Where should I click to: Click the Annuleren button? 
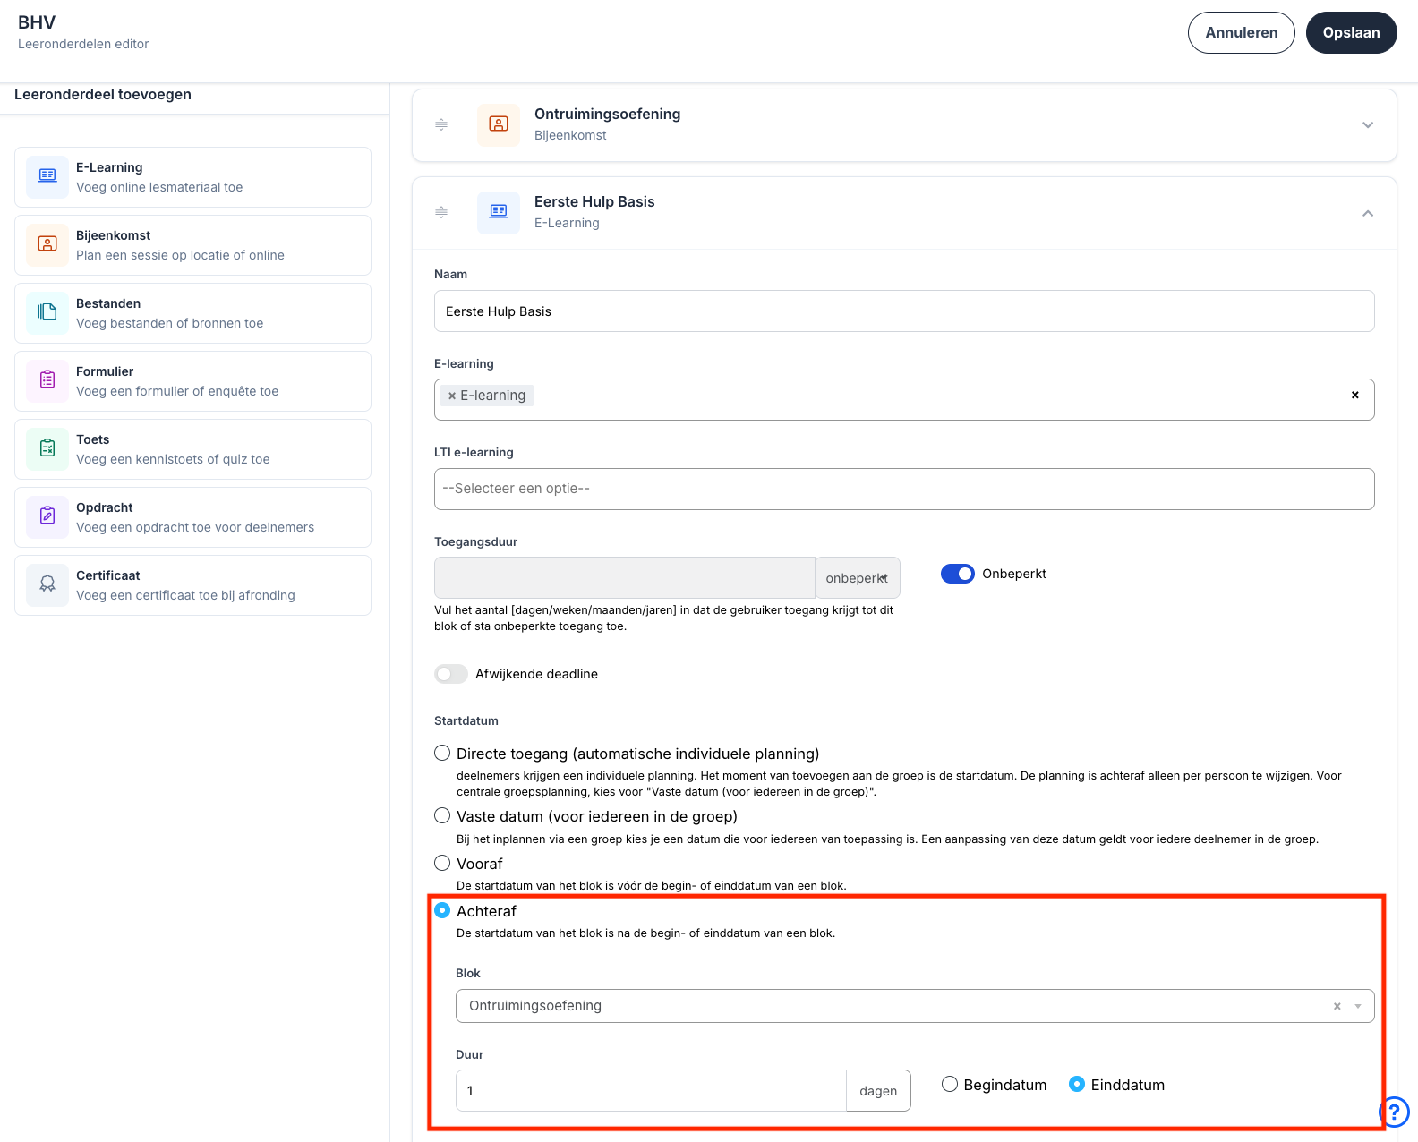pyautogui.click(x=1241, y=33)
